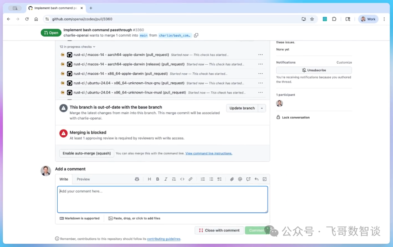Bookmark page with star icon
This screenshot has height=247, width=393.
point(312,19)
